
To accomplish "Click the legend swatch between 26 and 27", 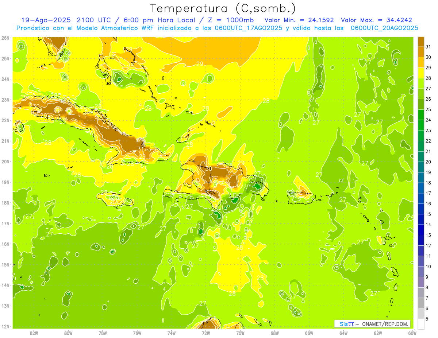I will coord(421,93).
